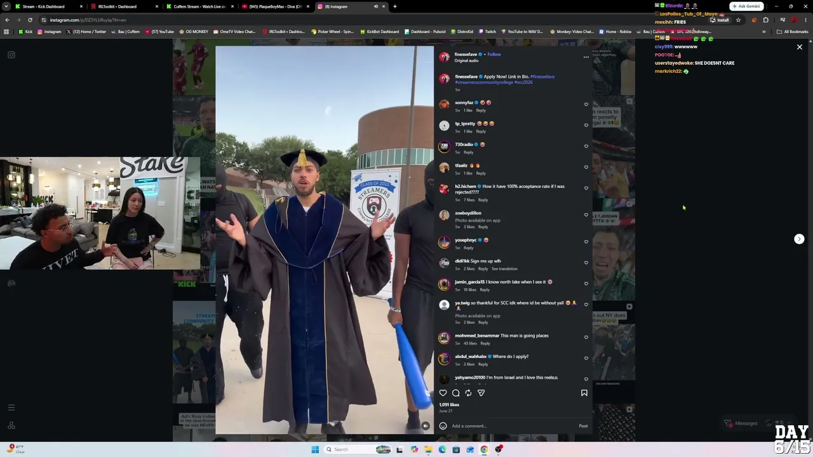The image size is (813, 457).
Task: Click See translation under didi1kk comment
Action: [x=504, y=269]
